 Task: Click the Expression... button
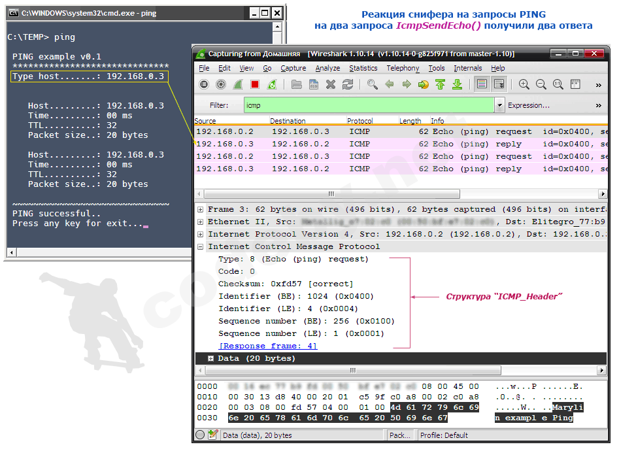[529, 105]
